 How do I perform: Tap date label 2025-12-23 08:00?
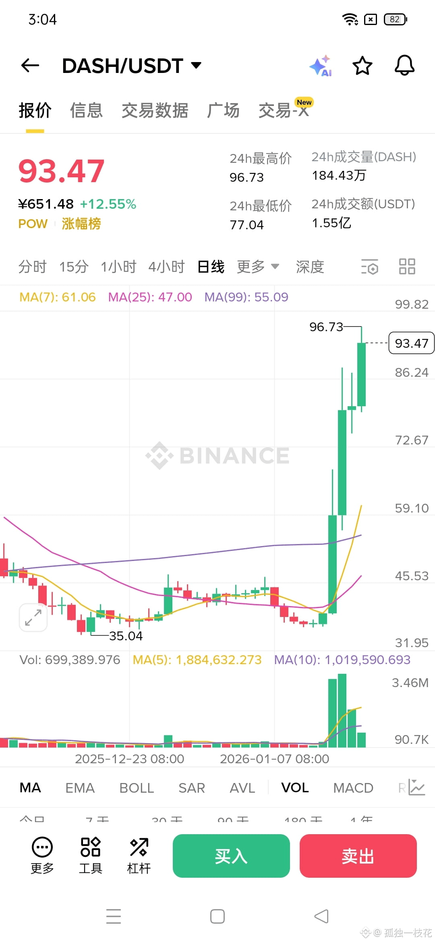(x=130, y=759)
